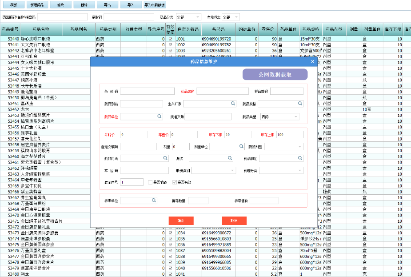Click the search icon in the 生产厂家 field
Viewport: 411px width, 277px height.
232,104
